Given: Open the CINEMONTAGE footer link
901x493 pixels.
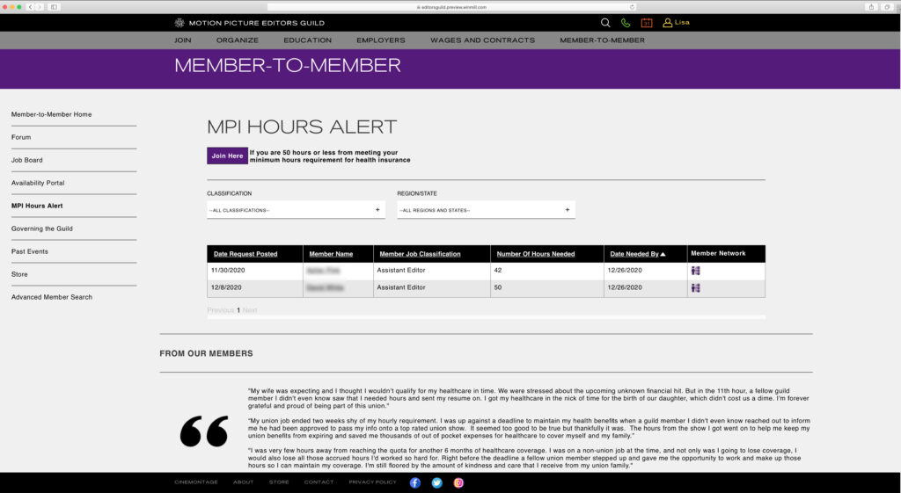Looking at the screenshot, I should tap(196, 482).
